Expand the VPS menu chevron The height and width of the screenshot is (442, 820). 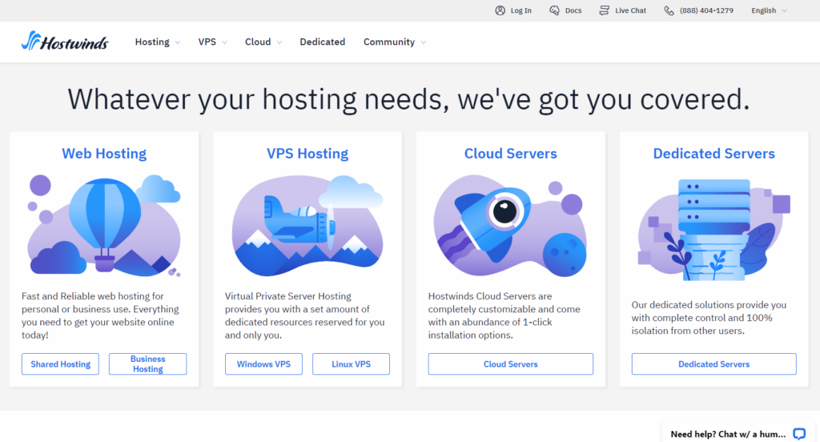click(225, 42)
